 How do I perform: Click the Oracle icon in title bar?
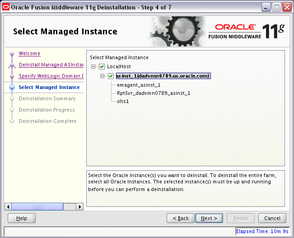pos(6,7)
